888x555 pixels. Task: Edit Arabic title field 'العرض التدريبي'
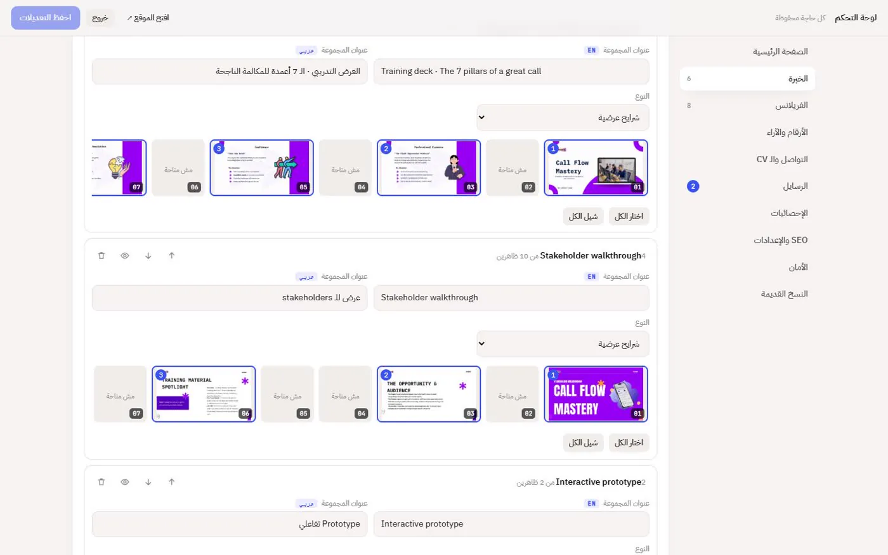point(230,72)
